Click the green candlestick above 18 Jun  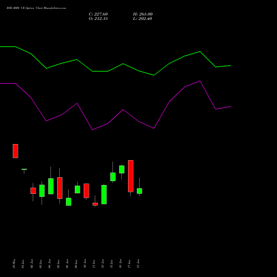point(140,191)
